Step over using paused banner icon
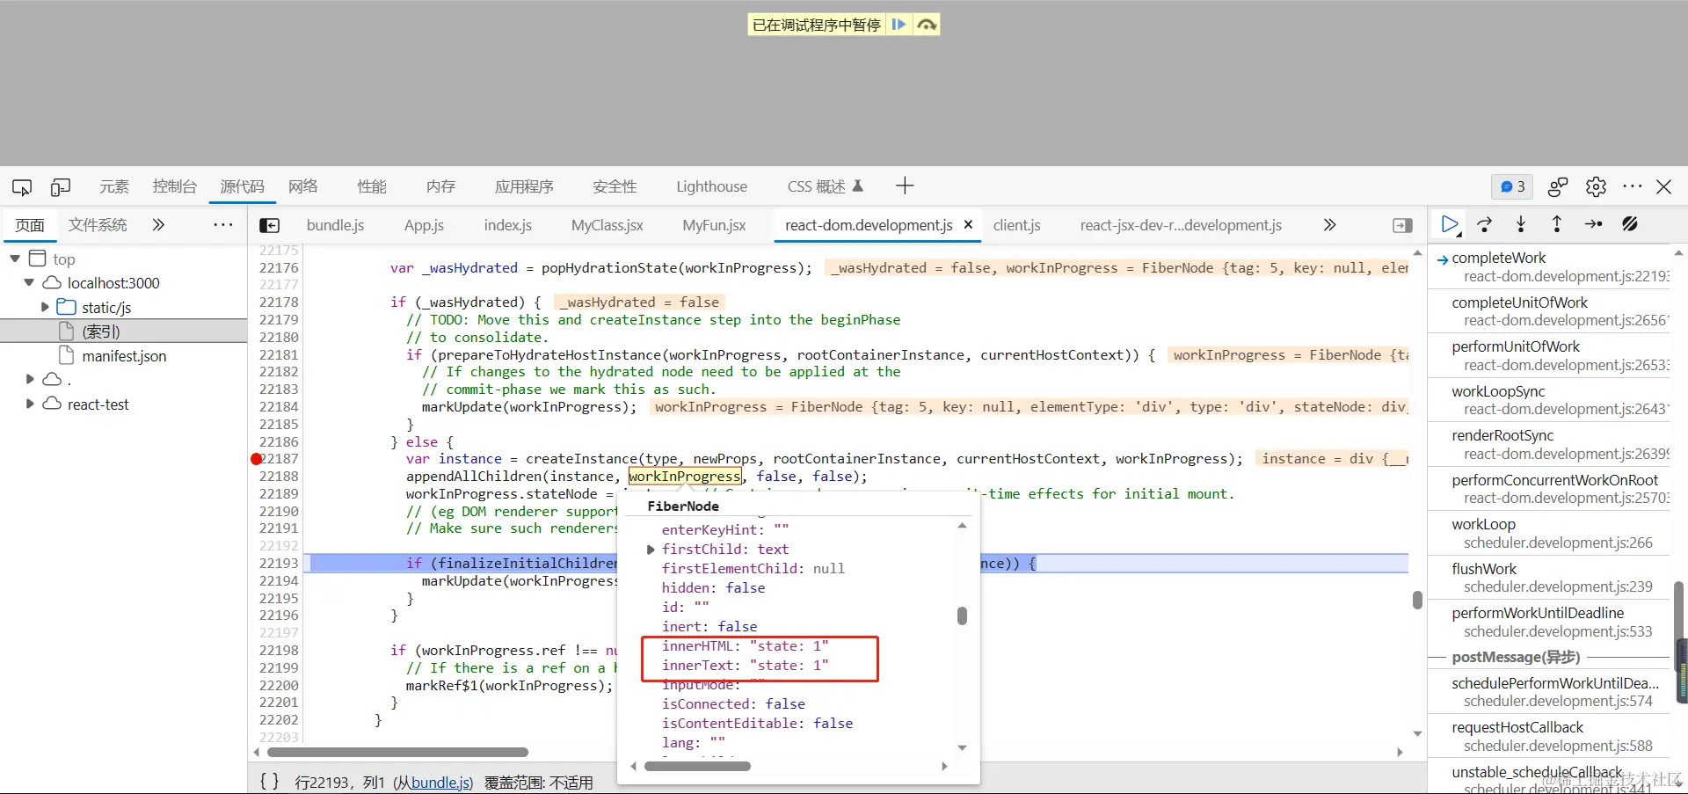Image resolution: width=1688 pixels, height=794 pixels. click(927, 25)
